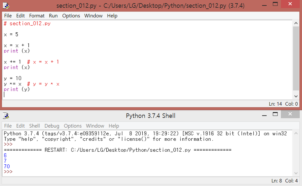Click the editor vertical scrollbar thumb
Screen dimensions: 302x186
click(x=296, y=58)
